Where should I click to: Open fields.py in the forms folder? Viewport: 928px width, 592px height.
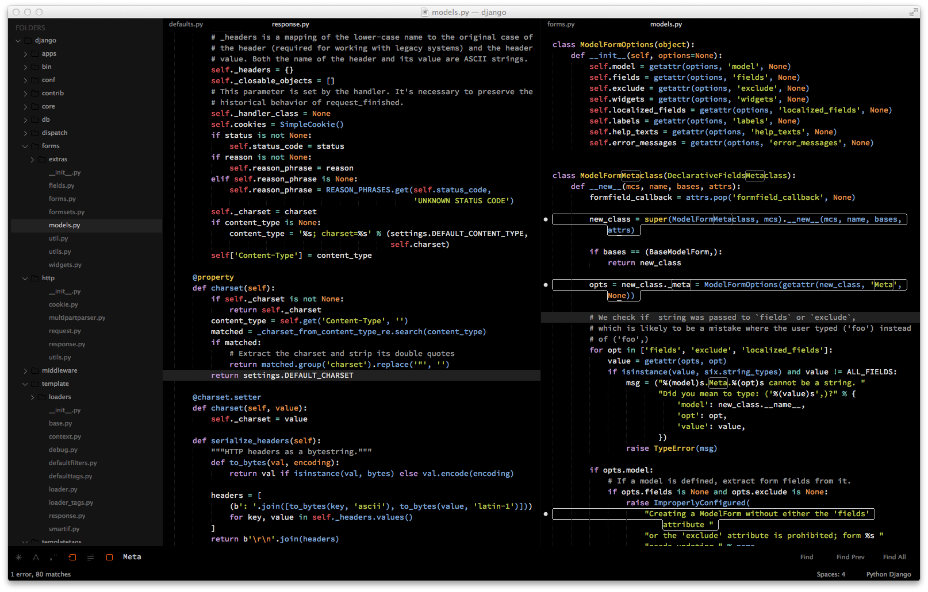tap(62, 185)
